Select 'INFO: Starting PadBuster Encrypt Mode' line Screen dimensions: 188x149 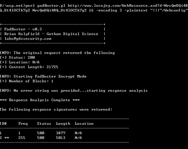click(x=43, y=76)
